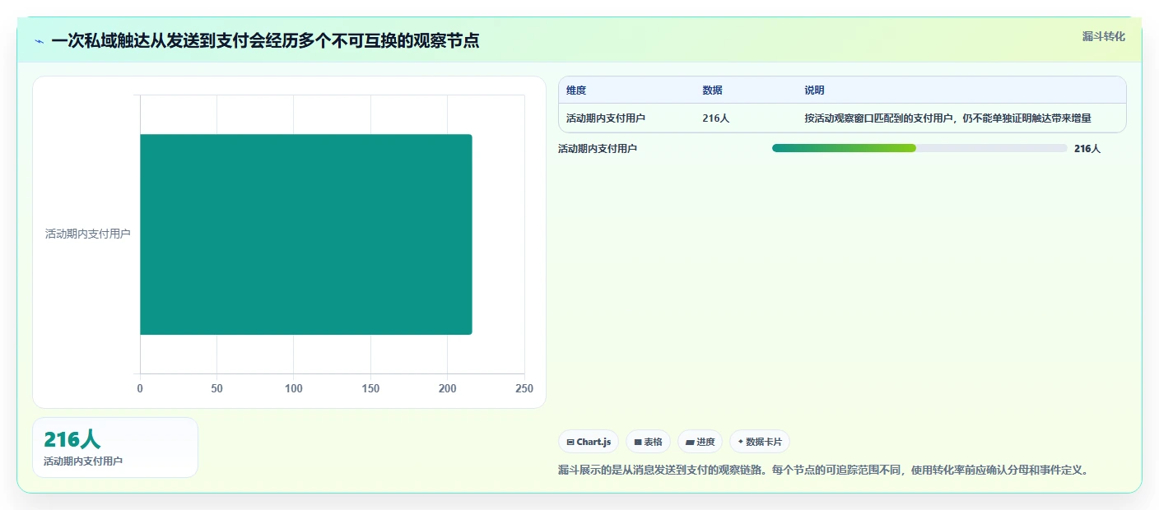Click the 216人 table cell
Screen dimensions: 1159x510
click(x=716, y=118)
